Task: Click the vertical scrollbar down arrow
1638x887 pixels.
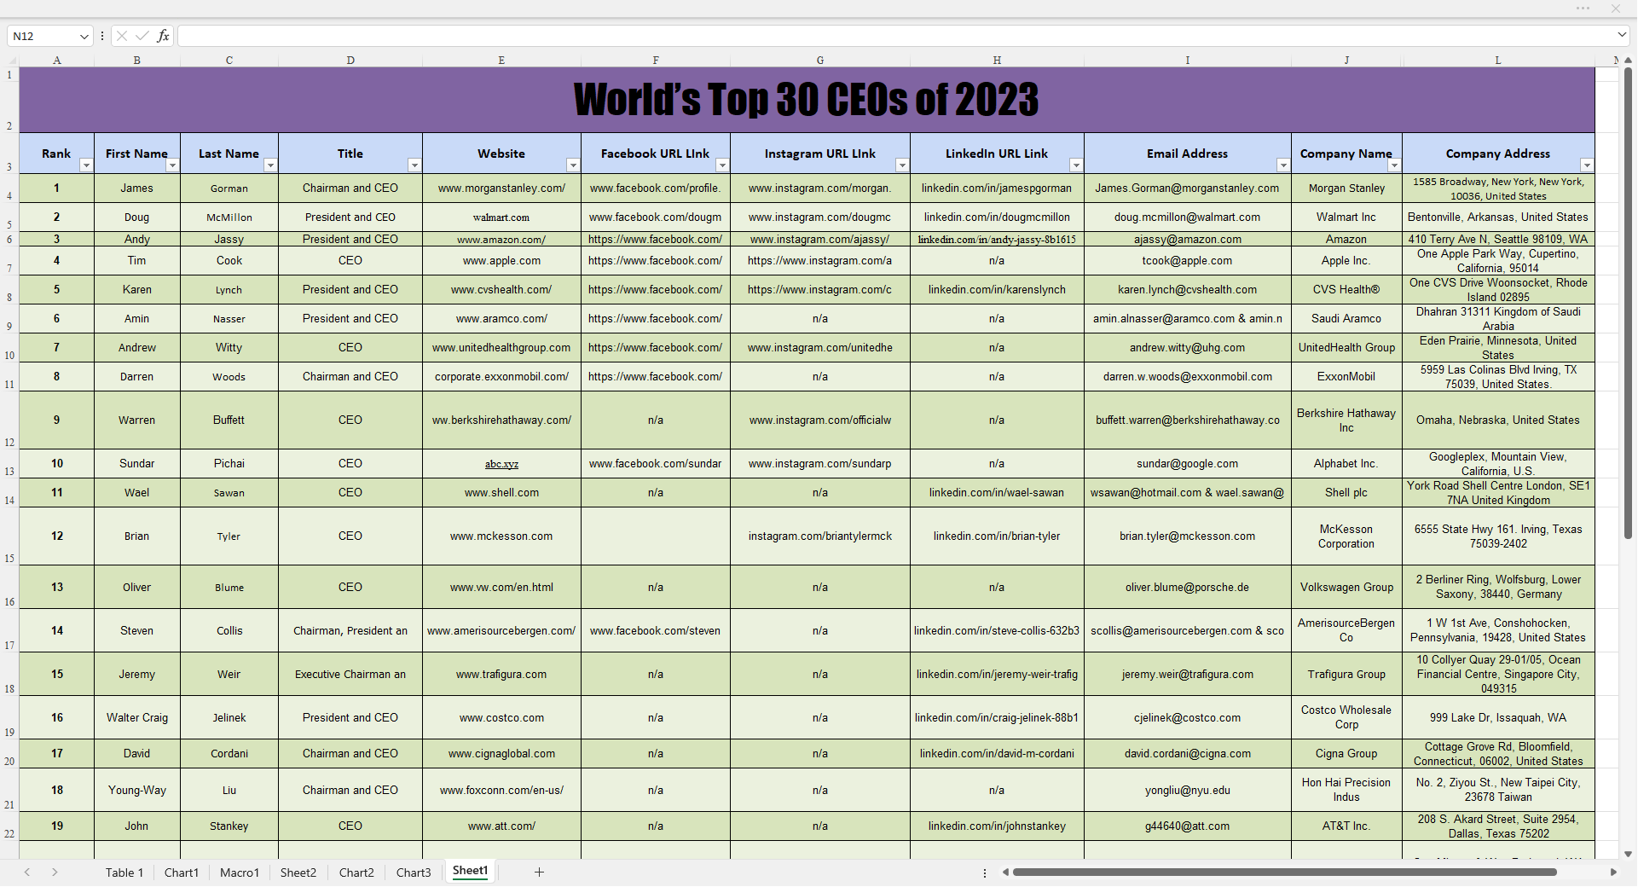Action: [x=1628, y=853]
